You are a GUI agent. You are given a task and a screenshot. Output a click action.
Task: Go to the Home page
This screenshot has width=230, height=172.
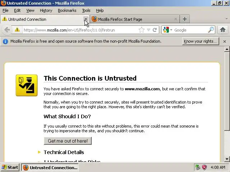pos(223,30)
